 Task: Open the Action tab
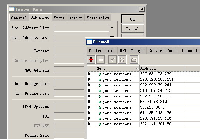click(x=76, y=18)
